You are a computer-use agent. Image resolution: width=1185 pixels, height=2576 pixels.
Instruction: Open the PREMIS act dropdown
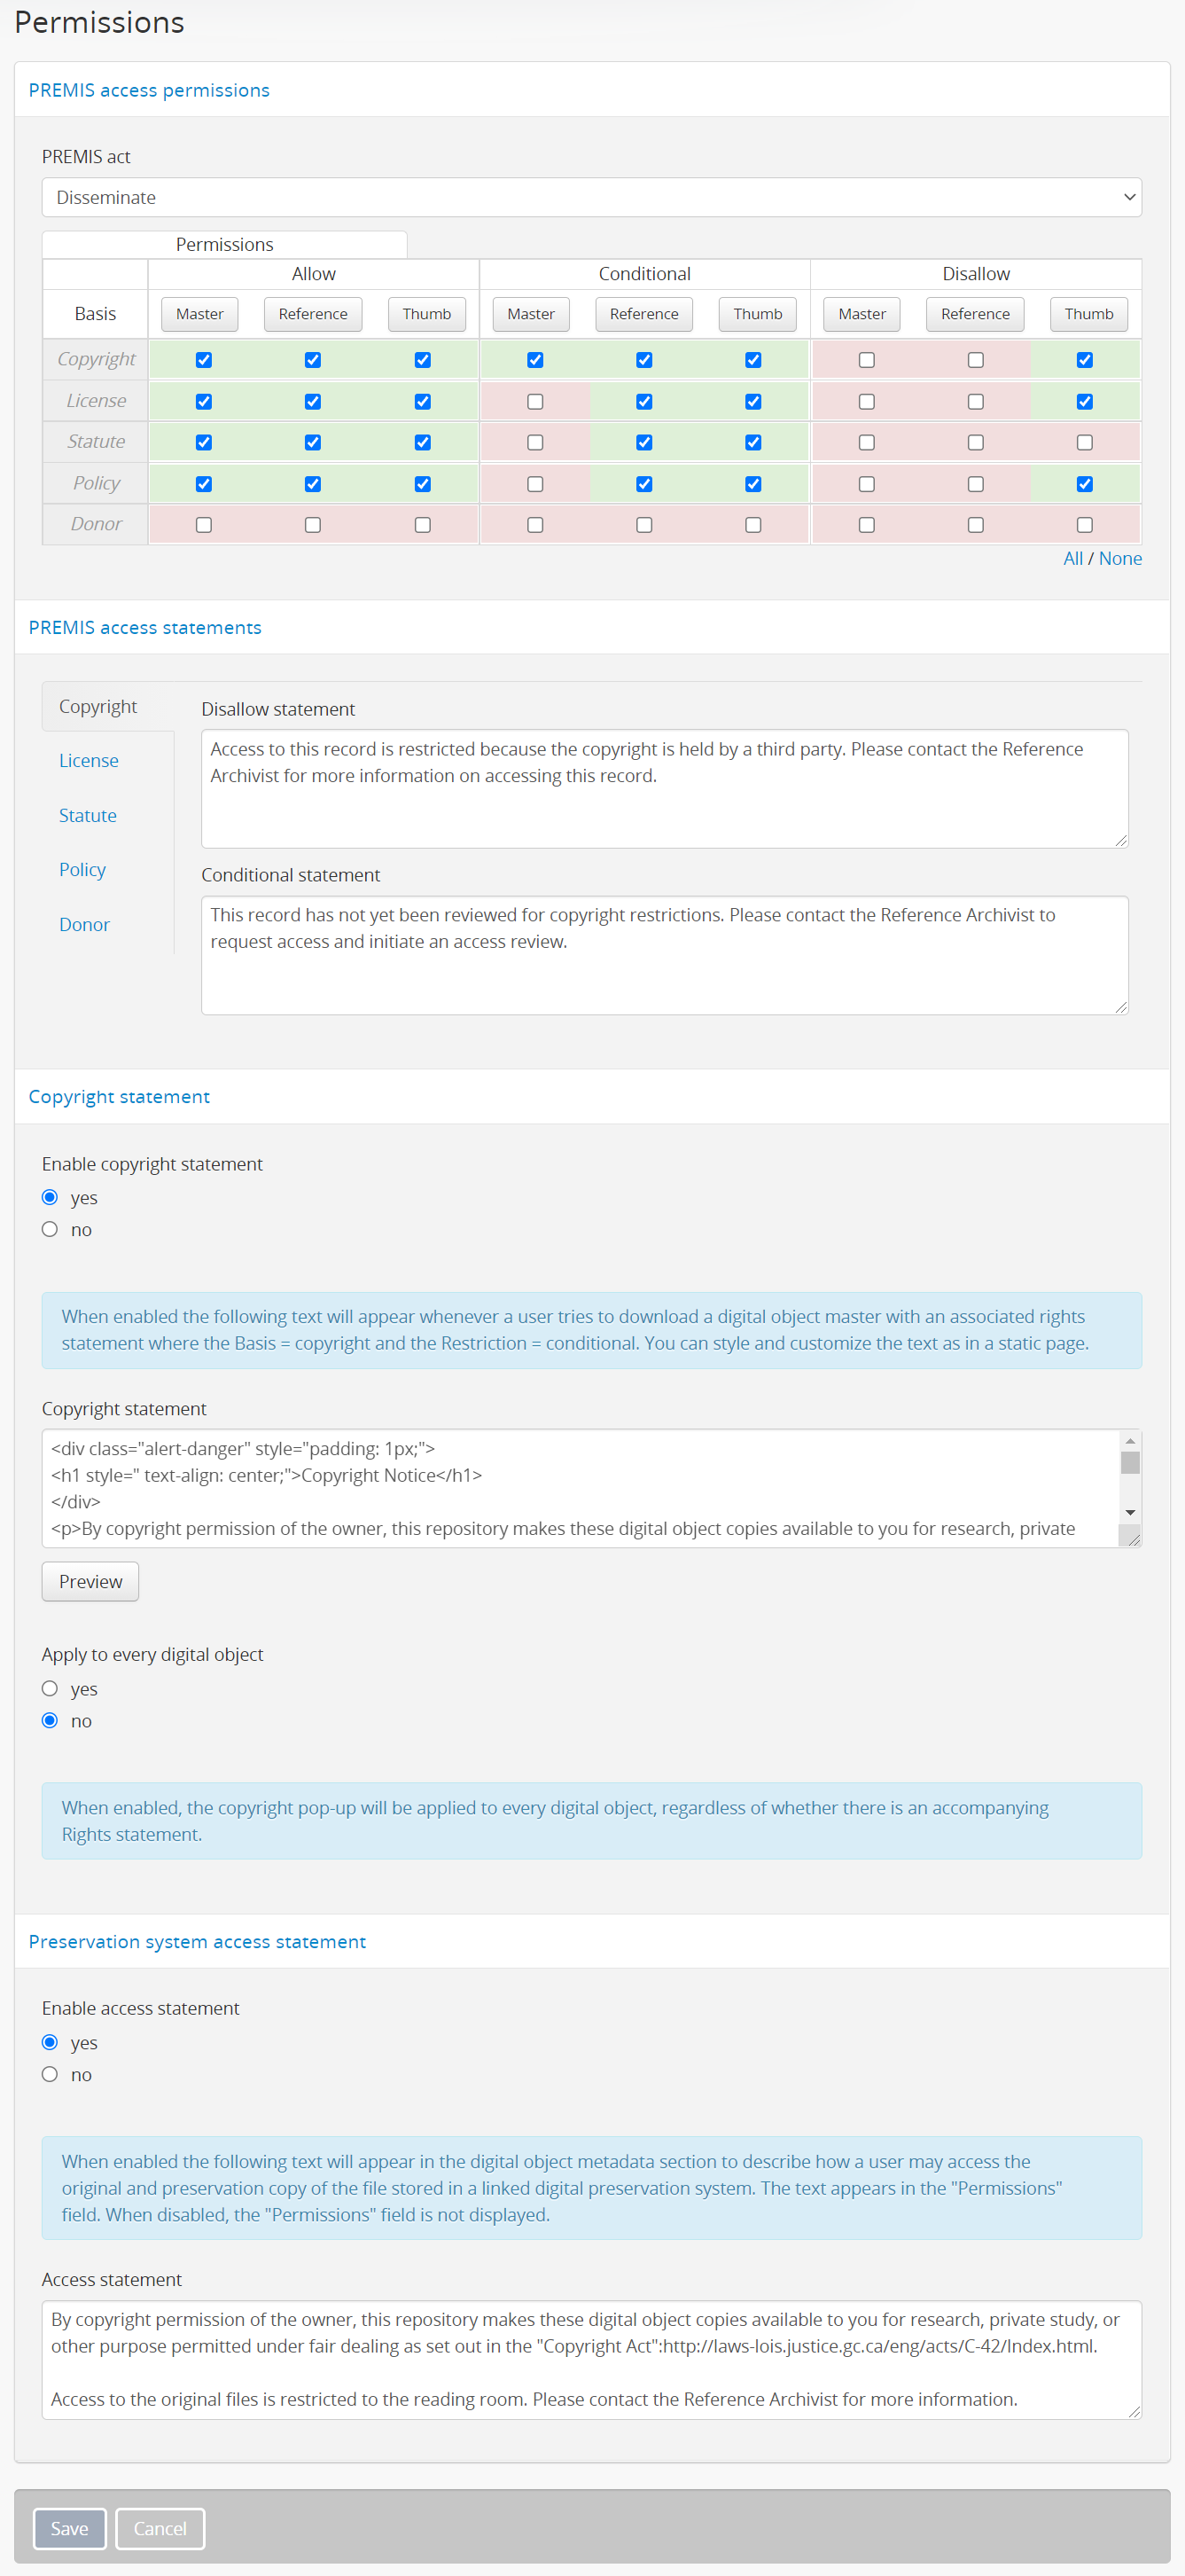coord(590,197)
